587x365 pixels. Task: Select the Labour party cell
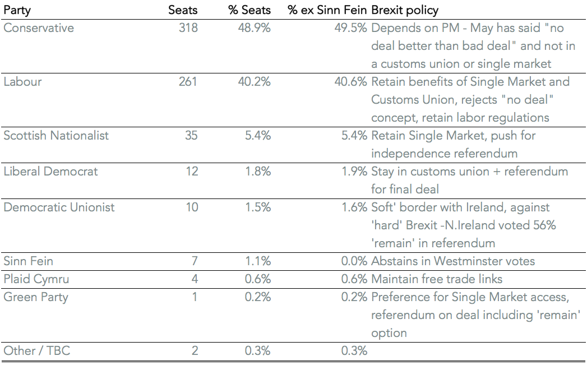click(22, 82)
